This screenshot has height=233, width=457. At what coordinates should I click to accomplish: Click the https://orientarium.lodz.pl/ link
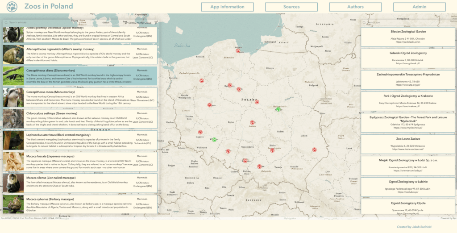(x=408, y=171)
